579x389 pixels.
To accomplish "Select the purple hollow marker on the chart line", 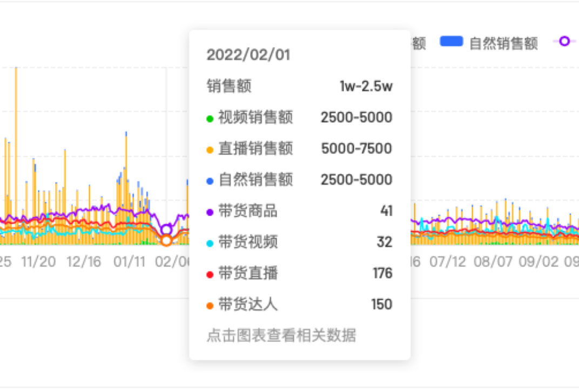I will click(166, 230).
